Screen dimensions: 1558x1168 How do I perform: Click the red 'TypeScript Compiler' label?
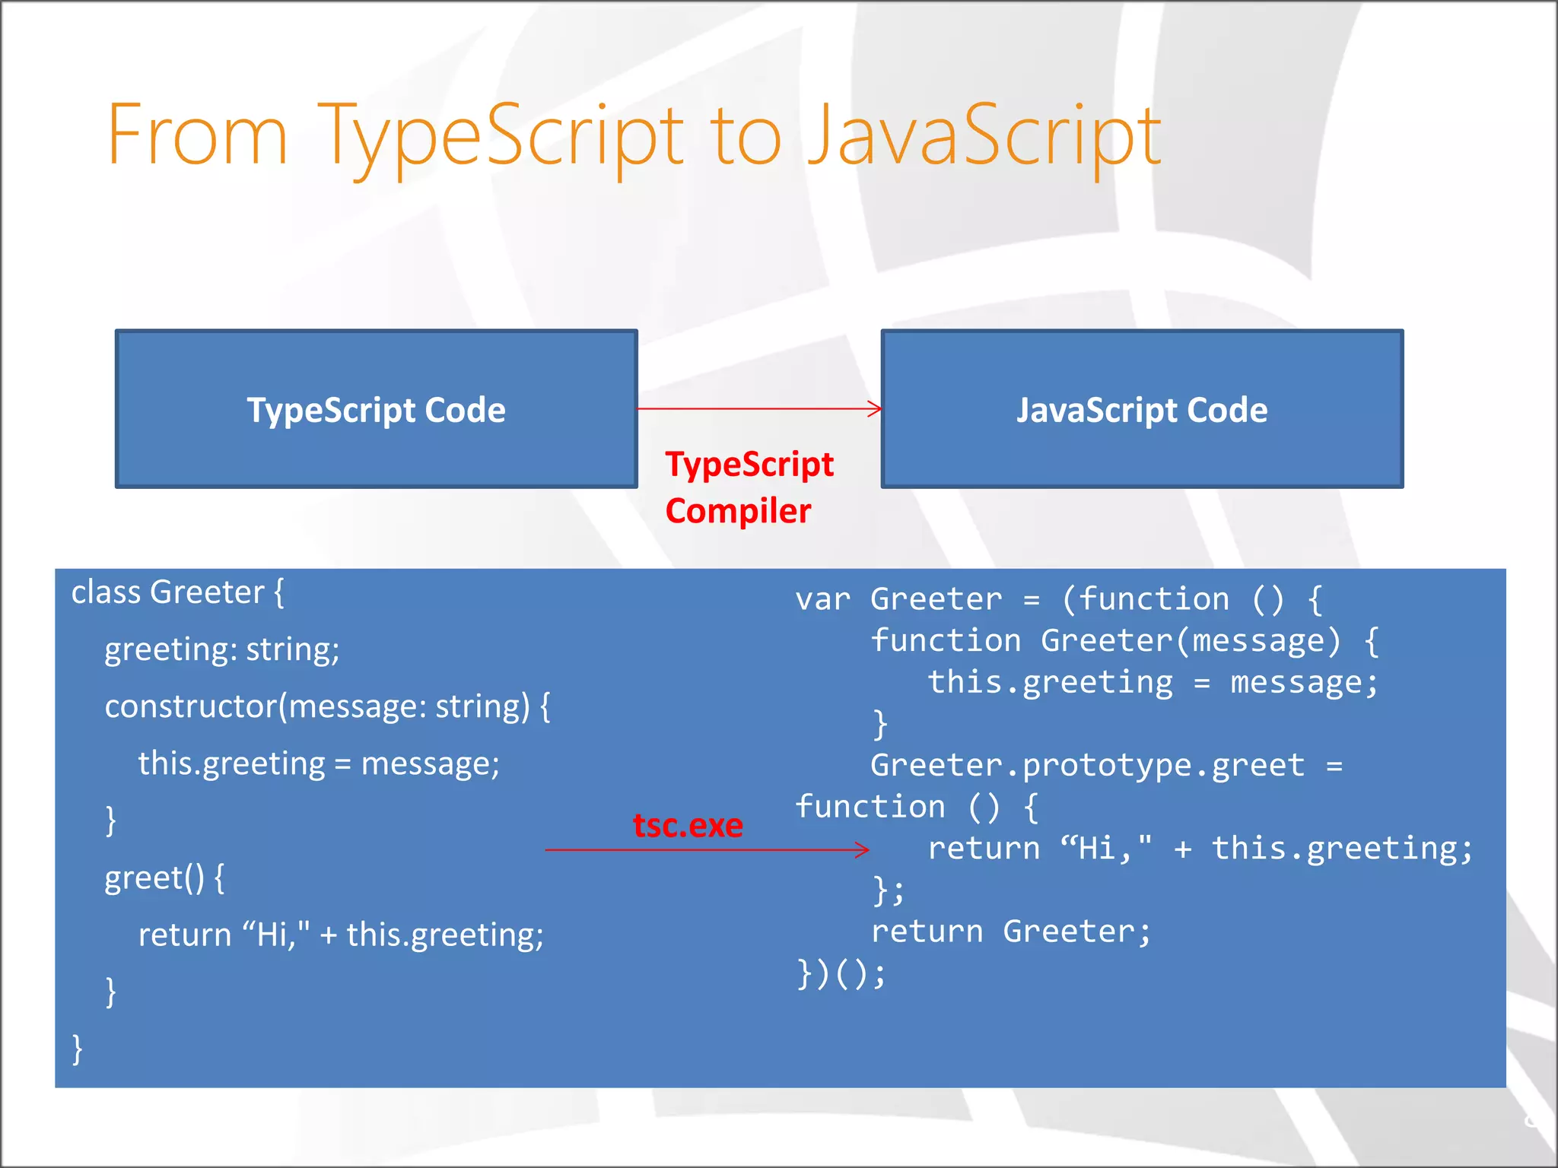coord(749,487)
